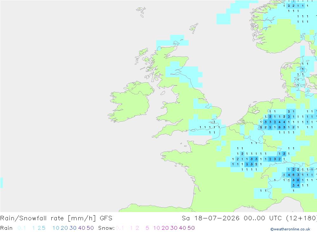
Task: Select the Rain legend value 40
Action: coord(82,228)
